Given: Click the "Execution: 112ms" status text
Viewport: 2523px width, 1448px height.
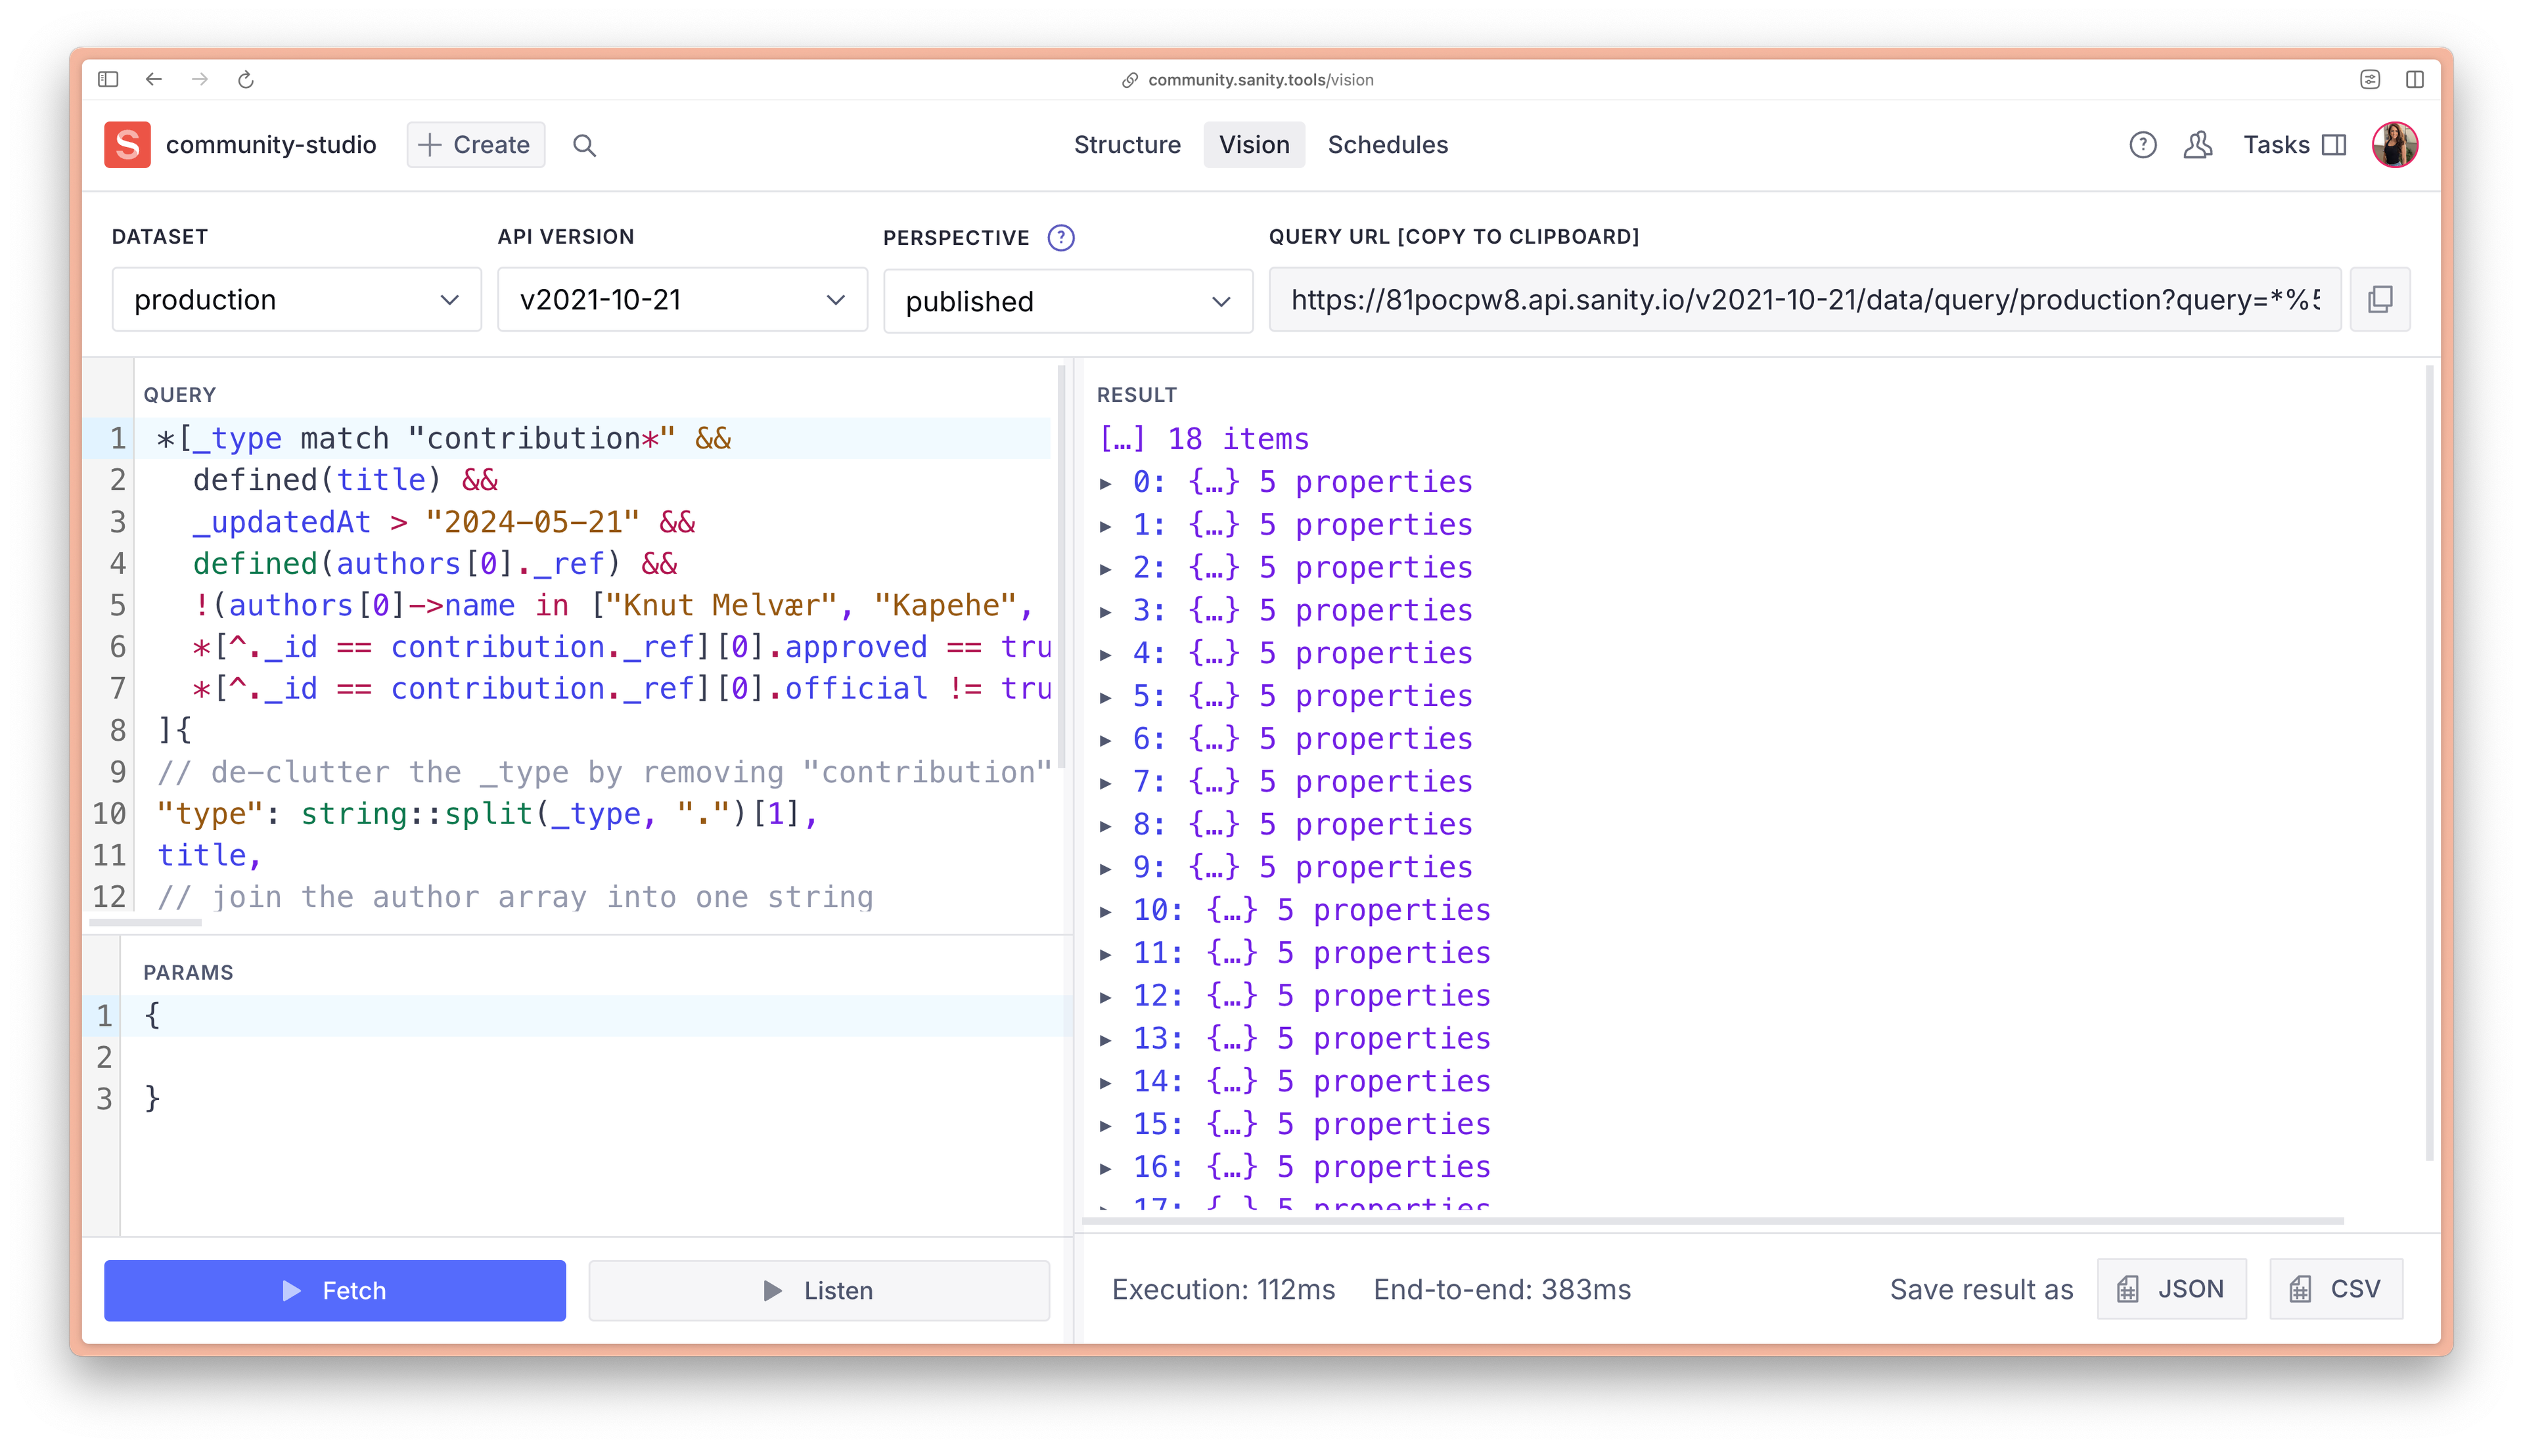Looking at the screenshot, I should point(1223,1290).
